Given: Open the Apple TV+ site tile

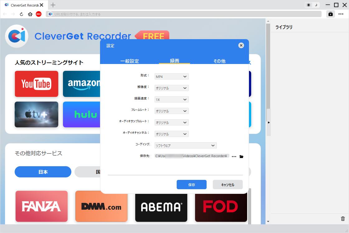Looking at the screenshot, I should point(36,115).
